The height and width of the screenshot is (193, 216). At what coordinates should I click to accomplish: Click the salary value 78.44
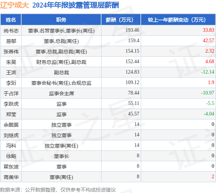pos(134,93)
